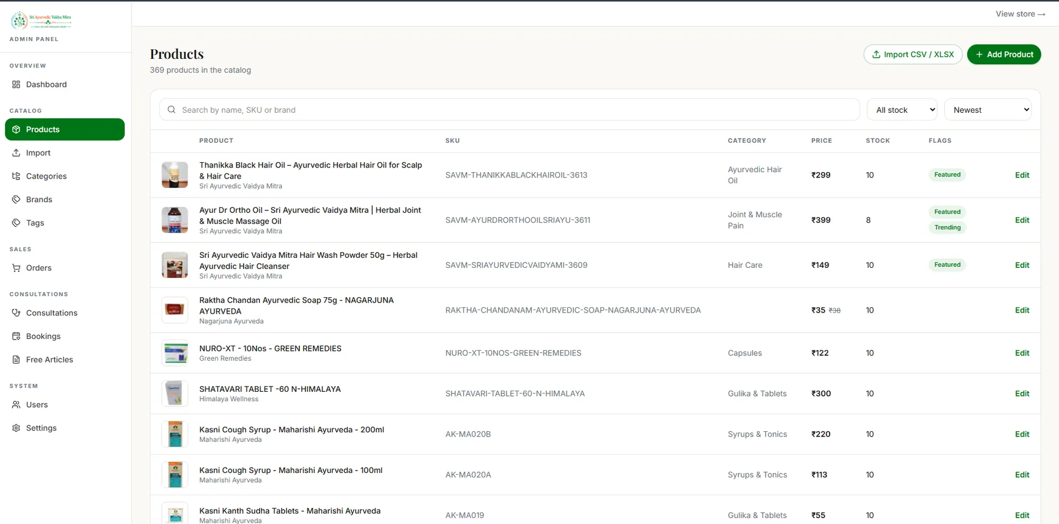This screenshot has width=1059, height=524.
Task: Open the Consultations page
Action: click(x=65, y=313)
